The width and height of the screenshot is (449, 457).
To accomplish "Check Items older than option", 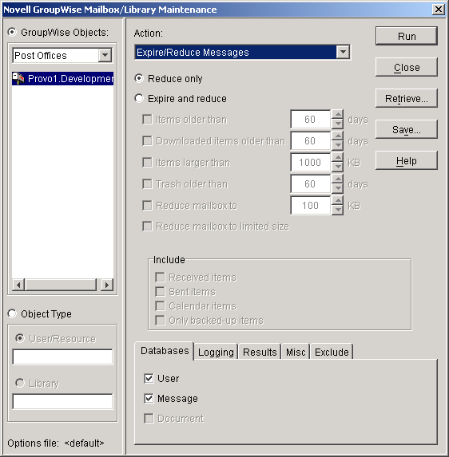I will pos(147,119).
